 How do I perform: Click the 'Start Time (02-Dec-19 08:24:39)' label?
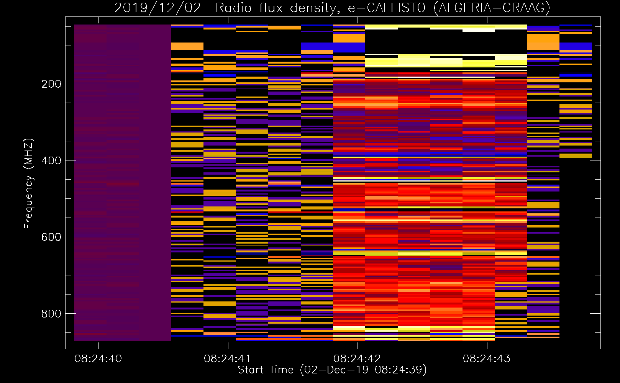point(332,370)
